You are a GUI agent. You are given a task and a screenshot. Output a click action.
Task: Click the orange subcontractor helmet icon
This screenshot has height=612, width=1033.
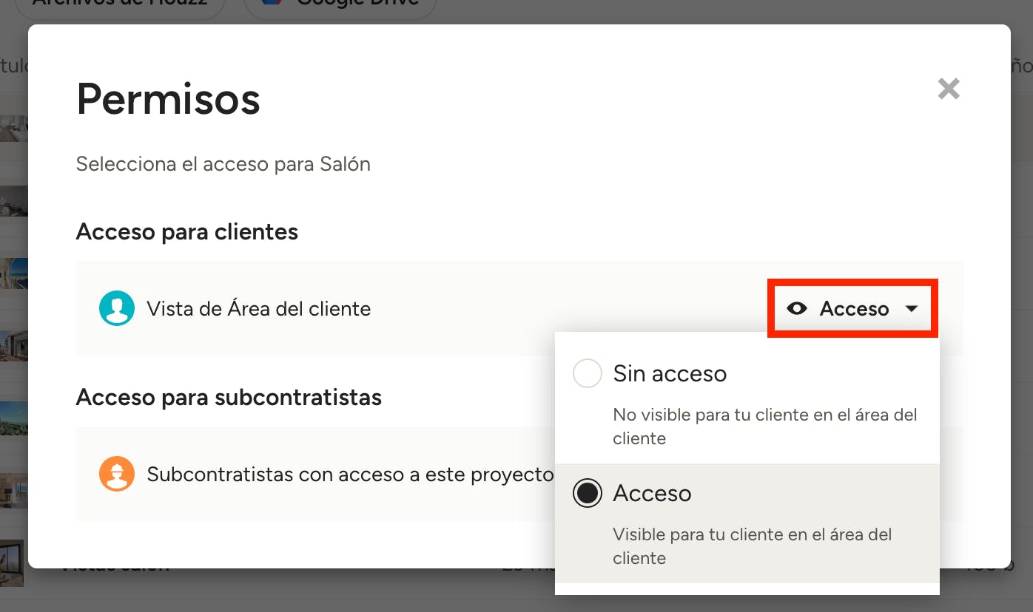click(x=117, y=474)
